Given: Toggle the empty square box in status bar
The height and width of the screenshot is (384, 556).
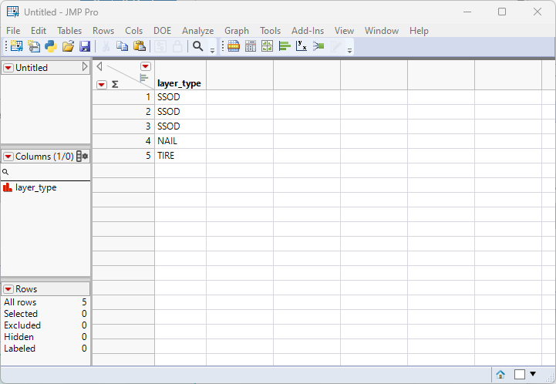Looking at the screenshot, I should click(520, 374).
